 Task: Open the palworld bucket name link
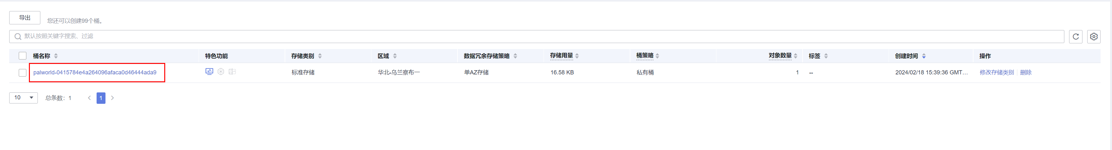pyautogui.click(x=95, y=73)
